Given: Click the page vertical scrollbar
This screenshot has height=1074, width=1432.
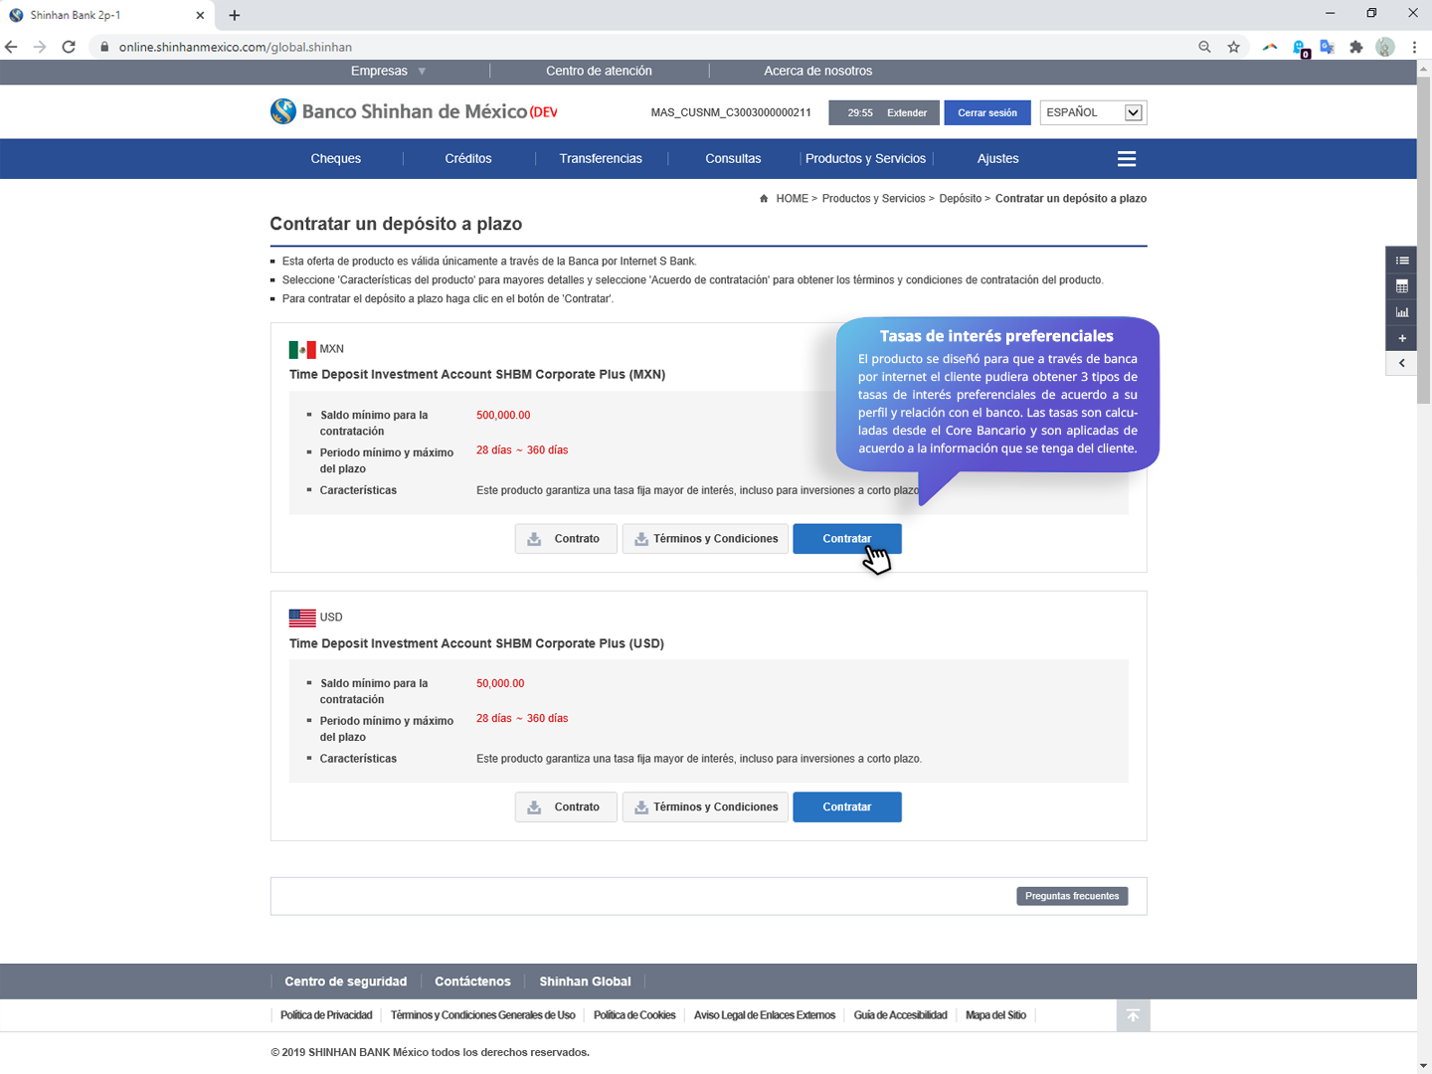Looking at the screenshot, I should pos(1424,239).
